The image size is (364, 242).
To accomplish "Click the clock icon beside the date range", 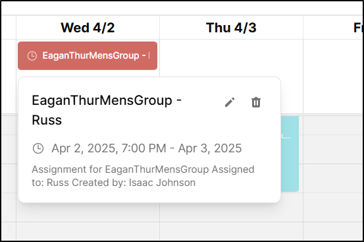I will 38,148.
